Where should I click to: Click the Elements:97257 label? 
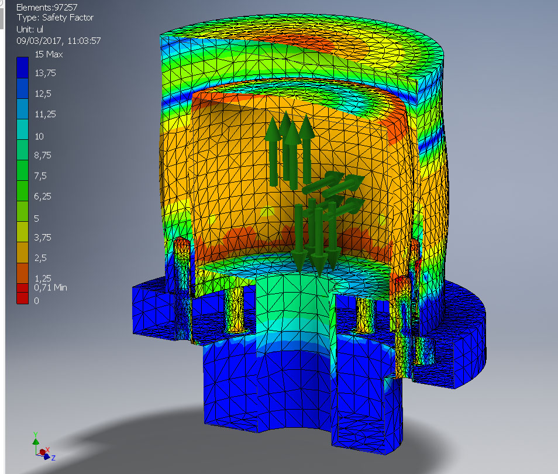tap(46, 7)
